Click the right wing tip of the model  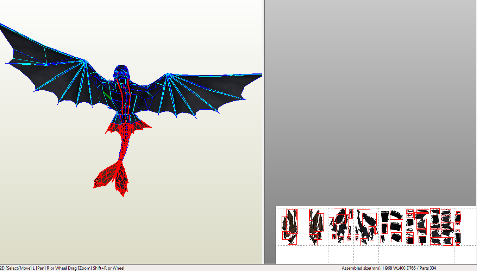(x=261, y=75)
